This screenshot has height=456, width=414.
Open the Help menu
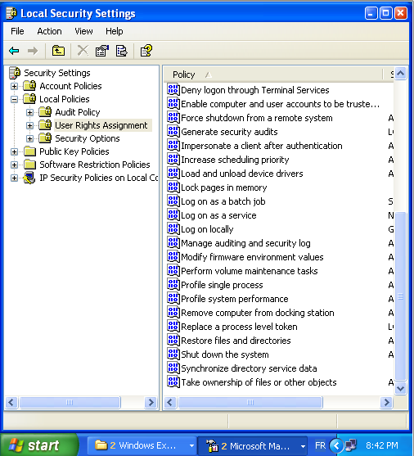(115, 31)
